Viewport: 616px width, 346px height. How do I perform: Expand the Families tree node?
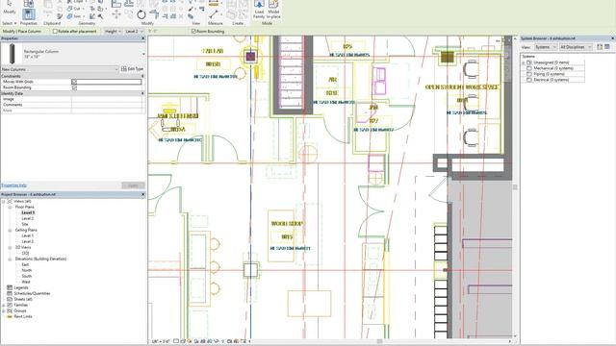coord(4,305)
